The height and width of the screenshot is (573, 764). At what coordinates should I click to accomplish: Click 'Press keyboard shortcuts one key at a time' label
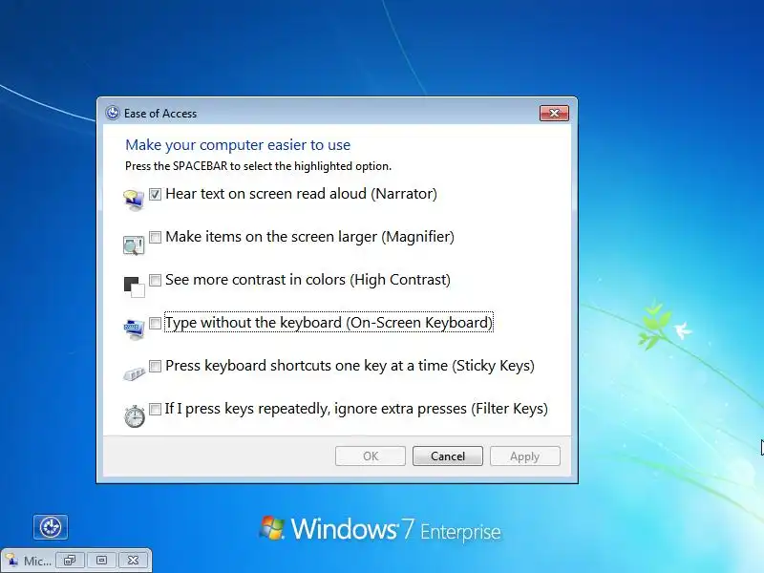[x=307, y=366]
